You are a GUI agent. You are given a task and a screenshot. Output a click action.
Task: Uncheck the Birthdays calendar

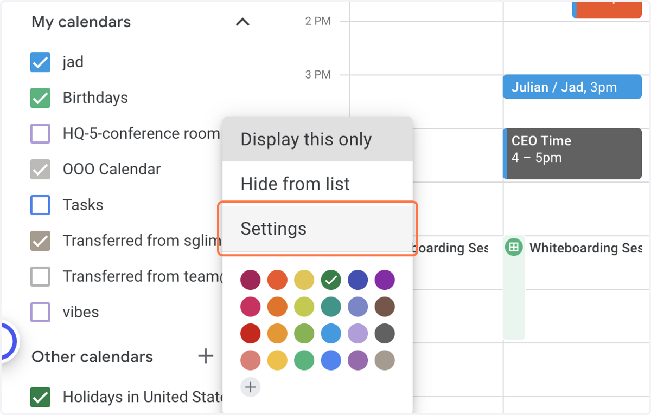40,98
